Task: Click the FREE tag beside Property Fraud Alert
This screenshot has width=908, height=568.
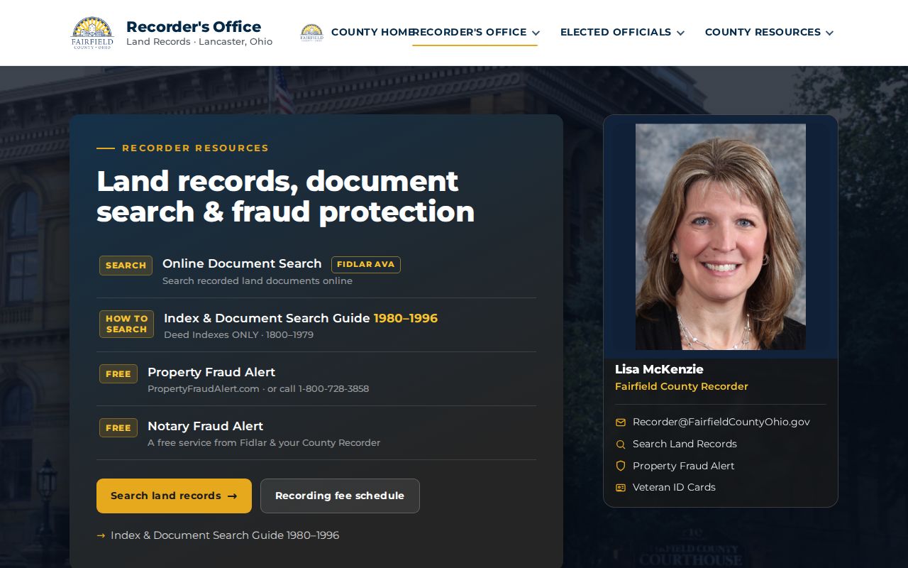Action: pyautogui.click(x=118, y=374)
